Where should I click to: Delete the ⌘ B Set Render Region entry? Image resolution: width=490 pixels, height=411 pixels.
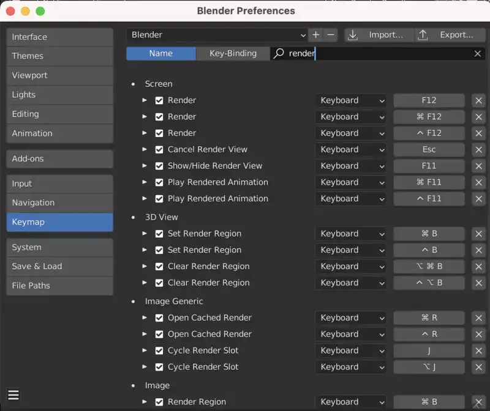point(478,234)
